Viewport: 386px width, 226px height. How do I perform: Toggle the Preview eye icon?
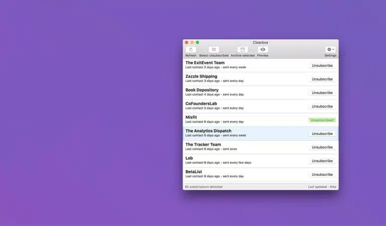tap(263, 50)
